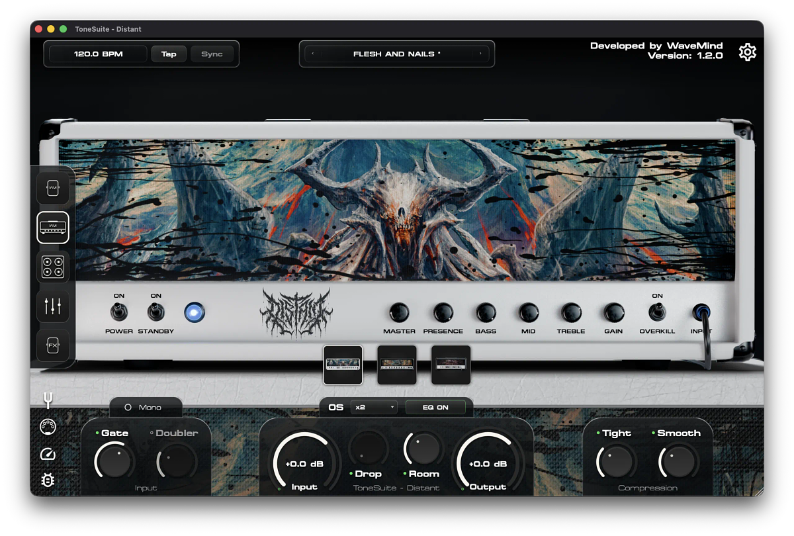Open the EQ faders section icon
Screen dimensions: 794x536
54,306
